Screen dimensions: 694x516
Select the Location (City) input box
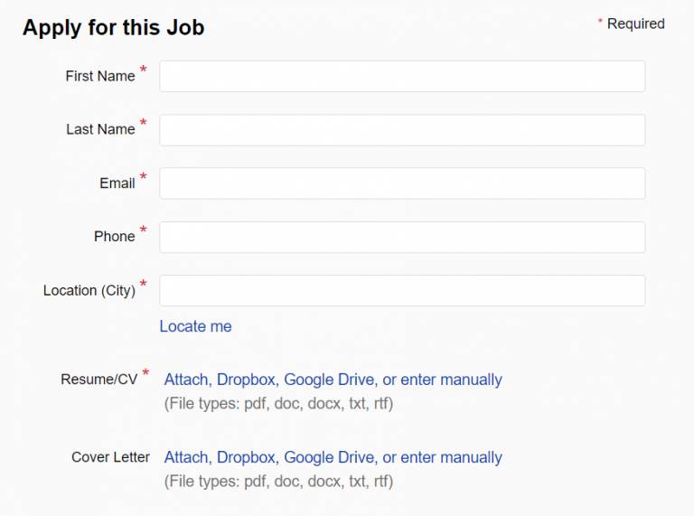(402, 291)
